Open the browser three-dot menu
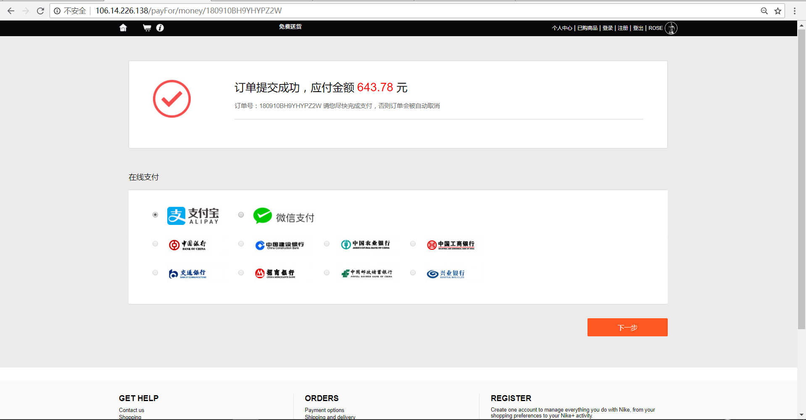This screenshot has height=420, width=806. pos(795,11)
